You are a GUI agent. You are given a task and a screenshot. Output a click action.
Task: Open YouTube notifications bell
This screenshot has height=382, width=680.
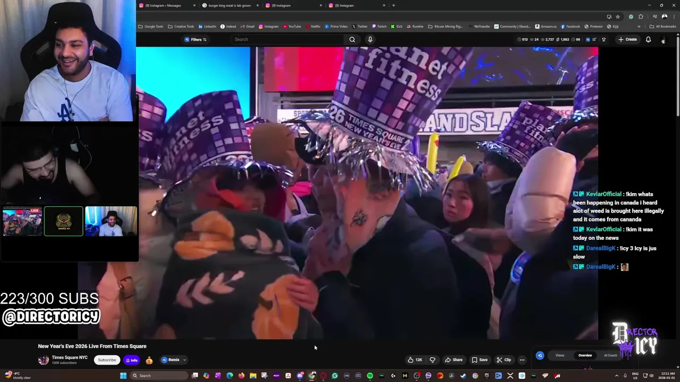pyautogui.click(x=648, y=39)
